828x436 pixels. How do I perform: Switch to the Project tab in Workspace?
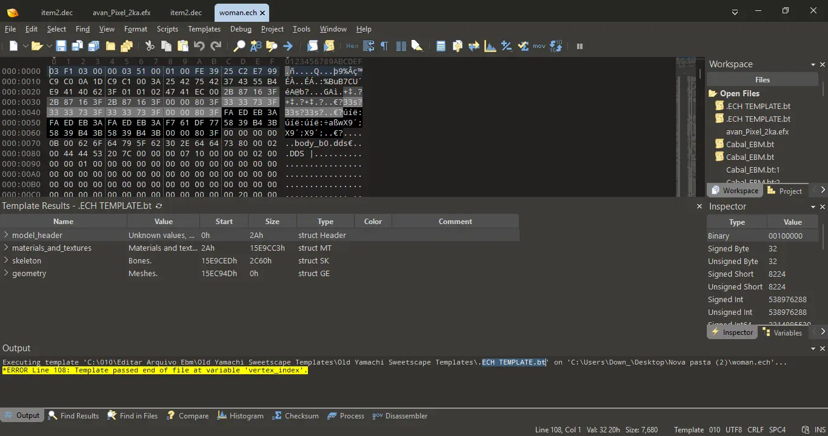pos(785,191)
